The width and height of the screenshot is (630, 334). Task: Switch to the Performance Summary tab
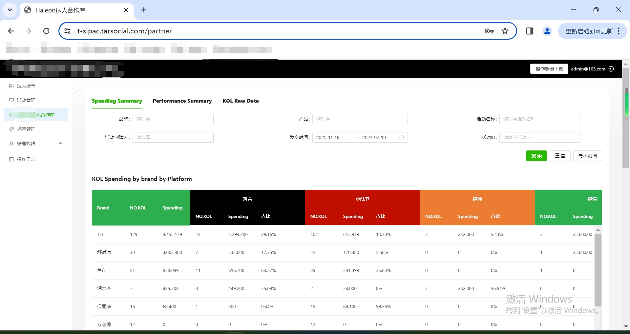pos(182,101)
